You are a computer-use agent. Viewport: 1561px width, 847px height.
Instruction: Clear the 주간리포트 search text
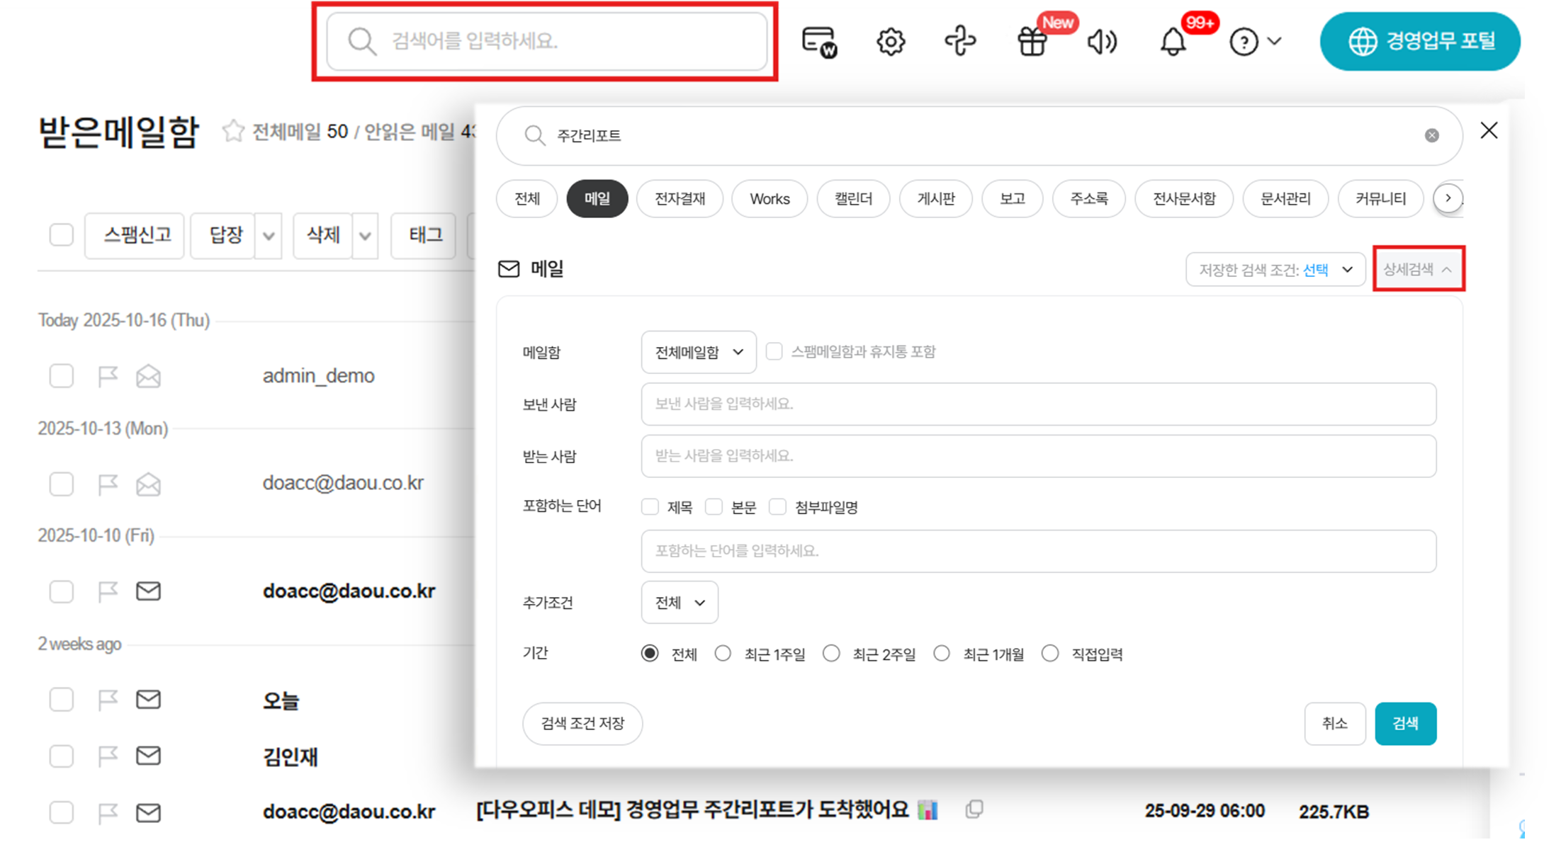[1431, 135]
